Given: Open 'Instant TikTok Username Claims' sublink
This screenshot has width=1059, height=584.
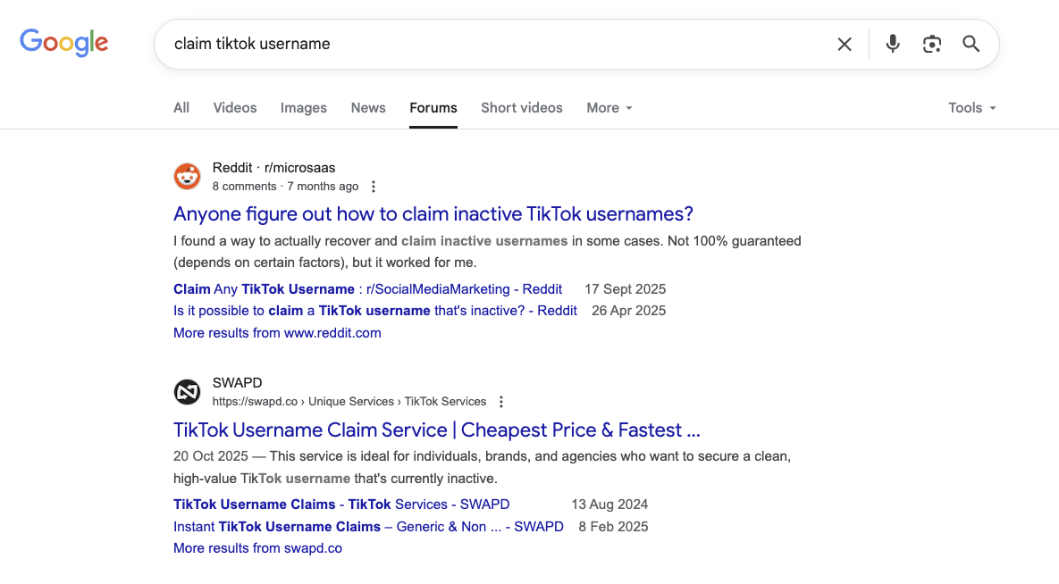Looking at the screenshot, I should click(368, 527).
